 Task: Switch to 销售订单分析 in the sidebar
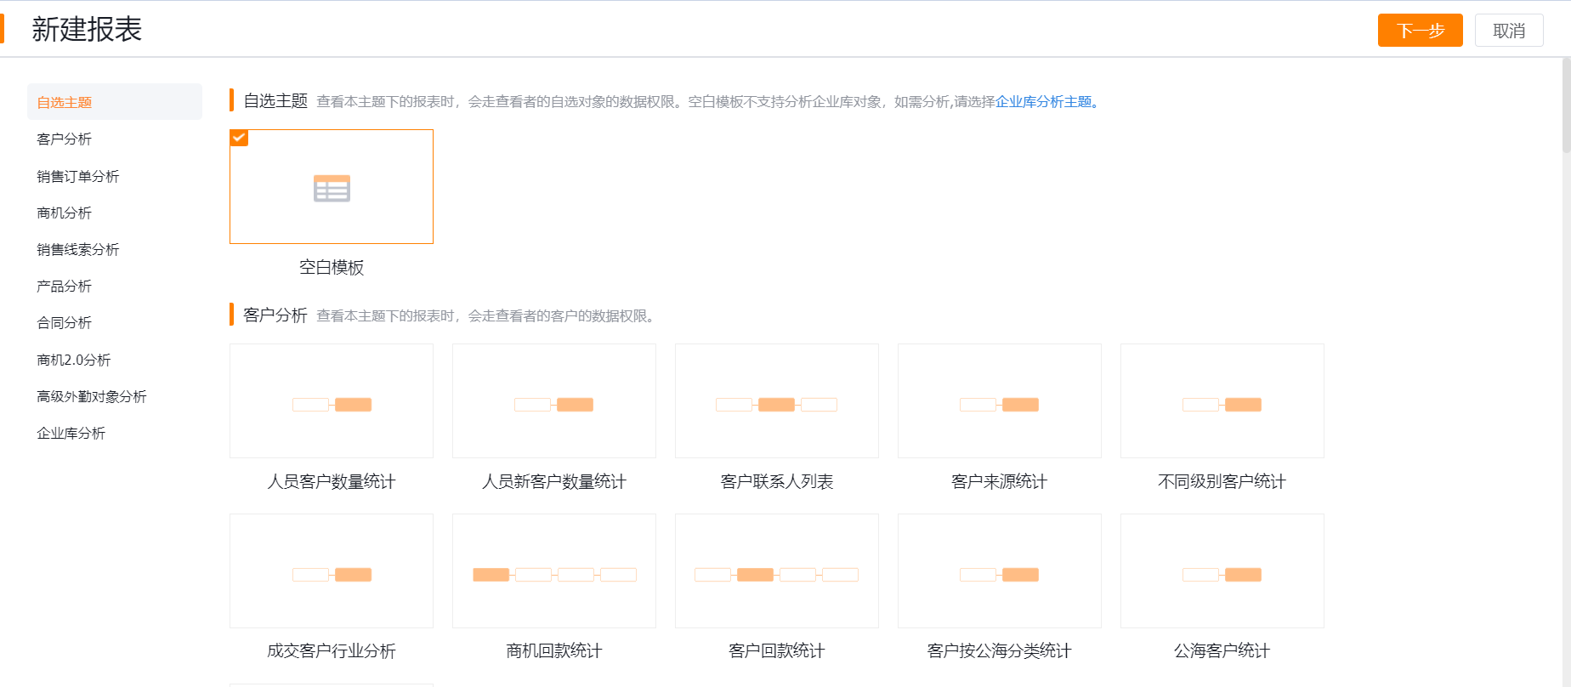(x=78, y=176)
